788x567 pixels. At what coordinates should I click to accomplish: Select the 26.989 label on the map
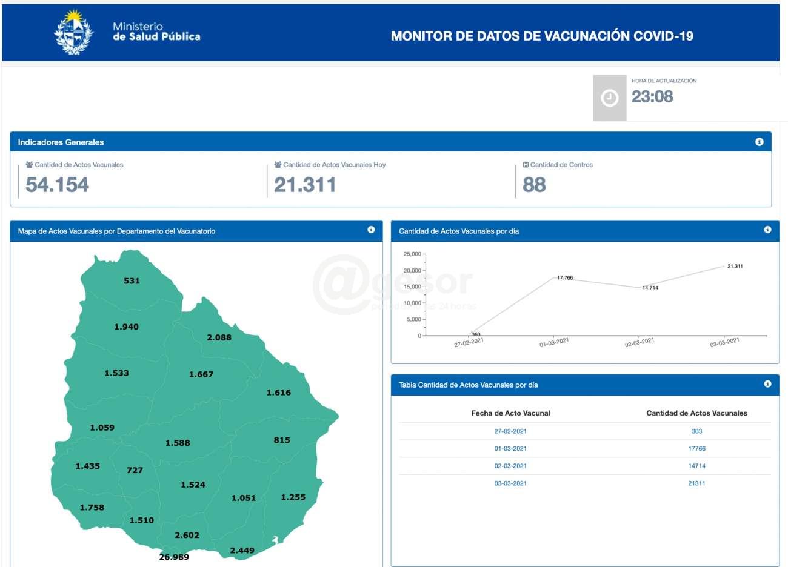174,557
